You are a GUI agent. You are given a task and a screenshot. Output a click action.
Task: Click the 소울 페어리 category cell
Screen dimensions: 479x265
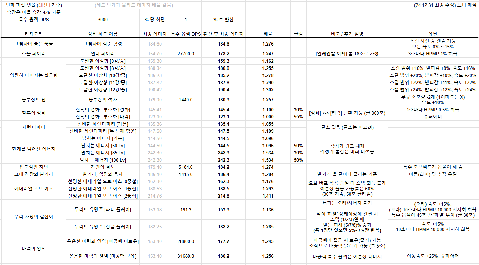[x=34, y=54]
